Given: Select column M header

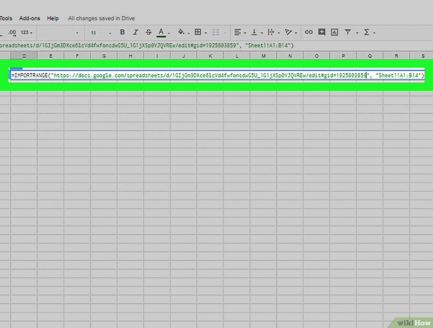Looking at the screenshot, I should 263,56.
